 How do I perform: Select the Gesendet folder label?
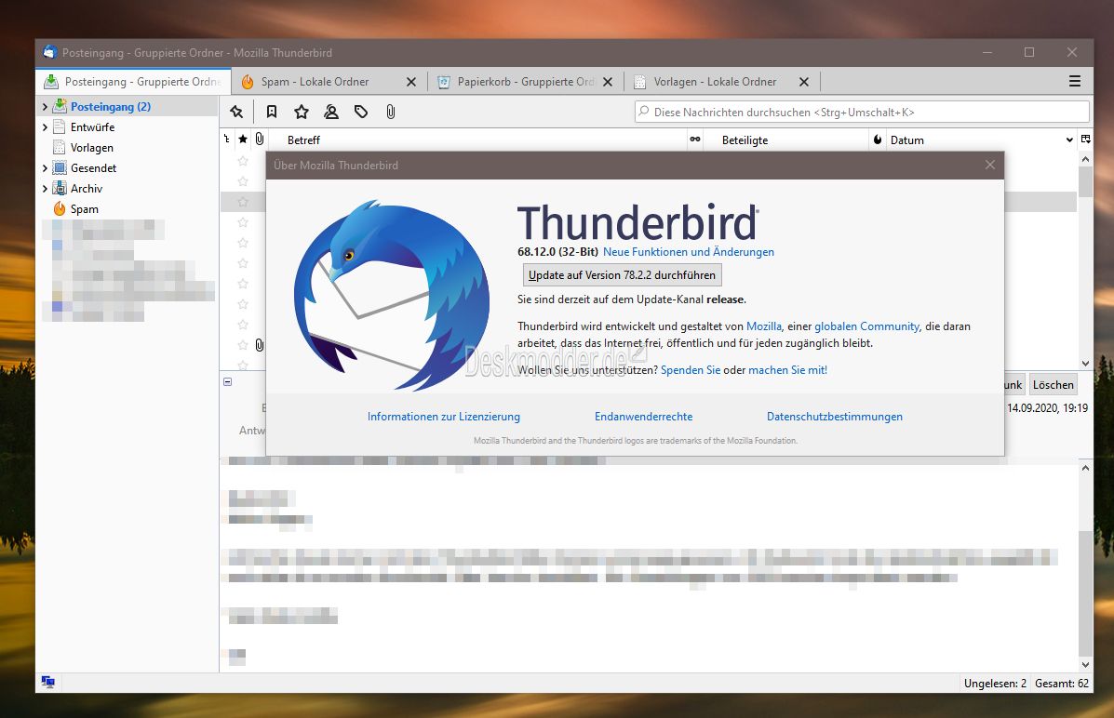click(93, 168)
